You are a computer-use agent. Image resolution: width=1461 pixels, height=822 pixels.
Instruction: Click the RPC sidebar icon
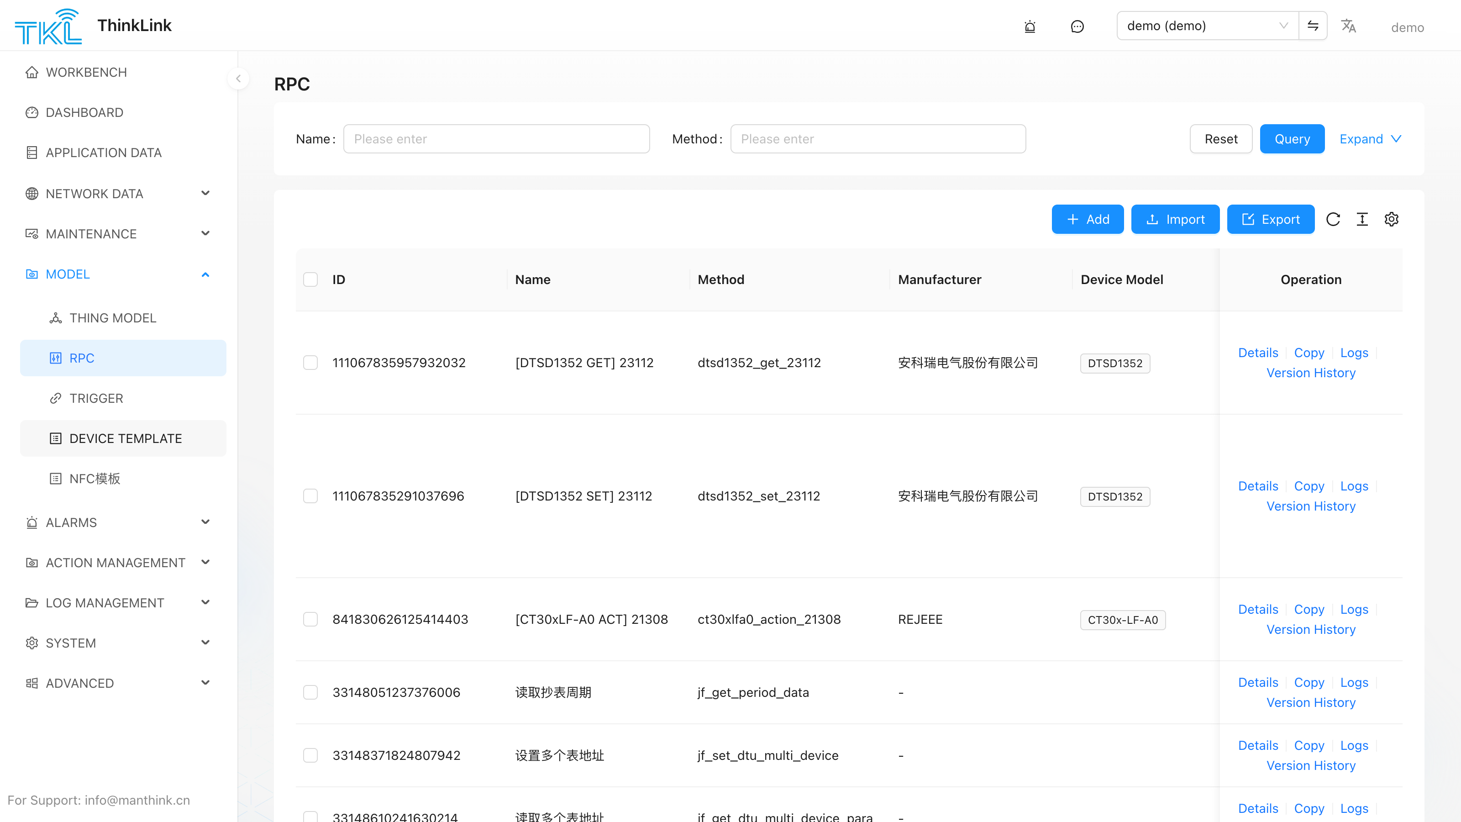click(56, 358)
